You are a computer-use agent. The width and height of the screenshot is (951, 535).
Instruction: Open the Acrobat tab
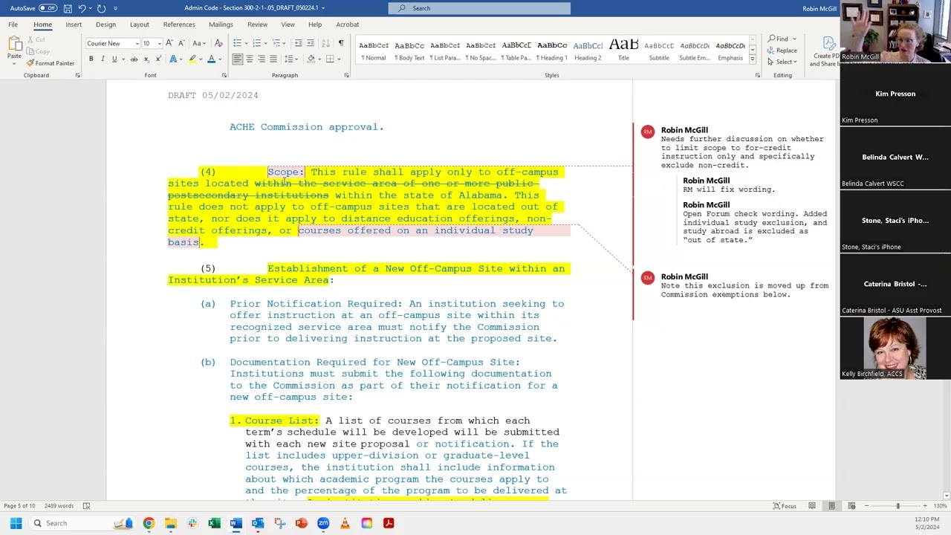347,25
